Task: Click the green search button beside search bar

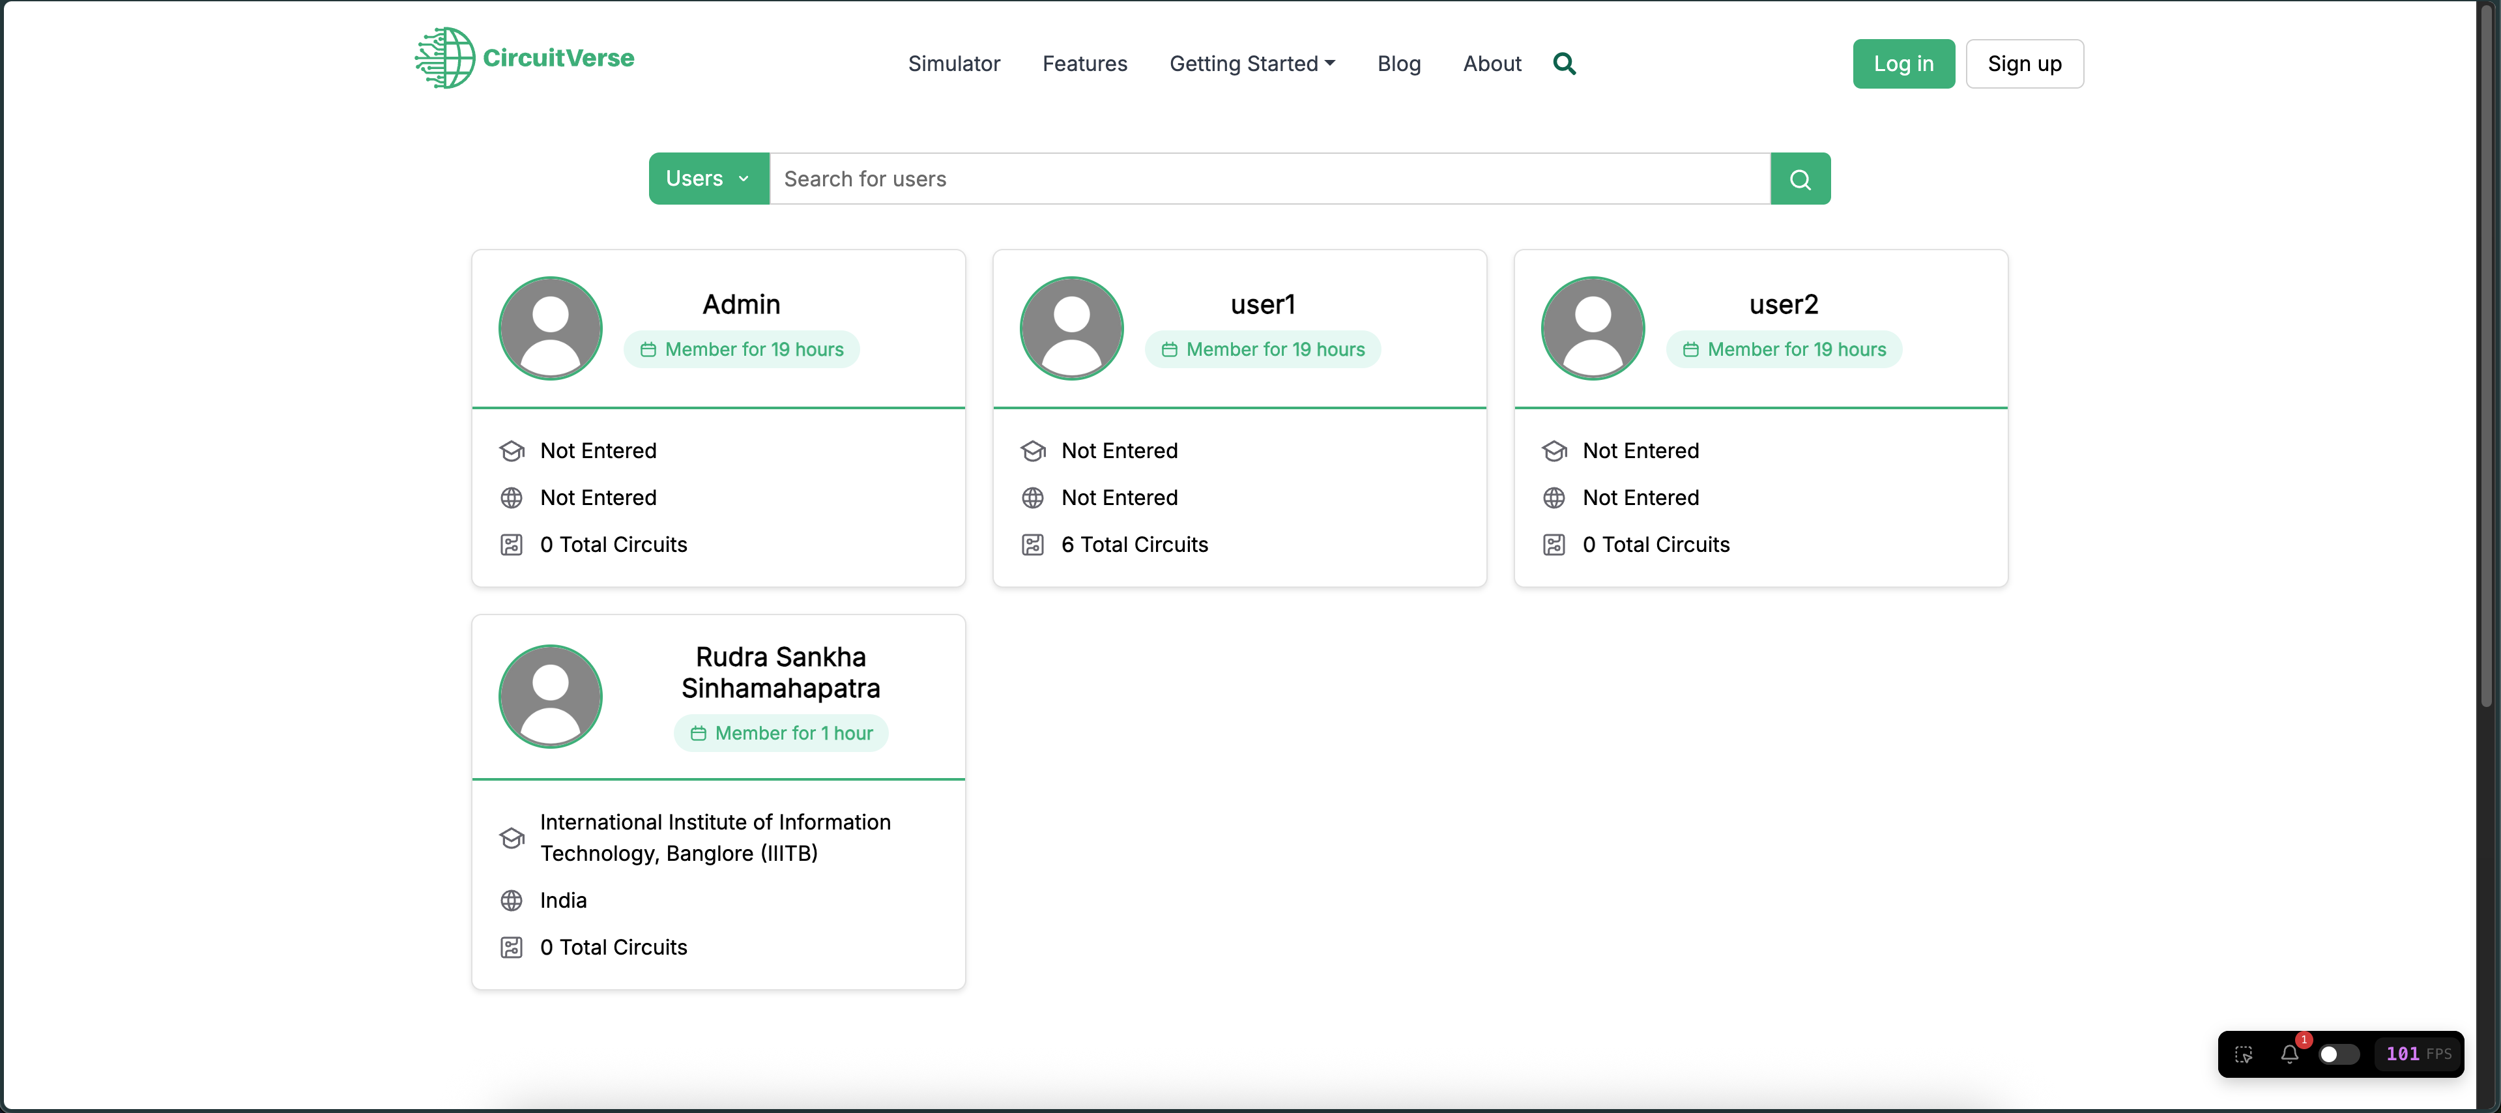Action: coord(1799,179)
